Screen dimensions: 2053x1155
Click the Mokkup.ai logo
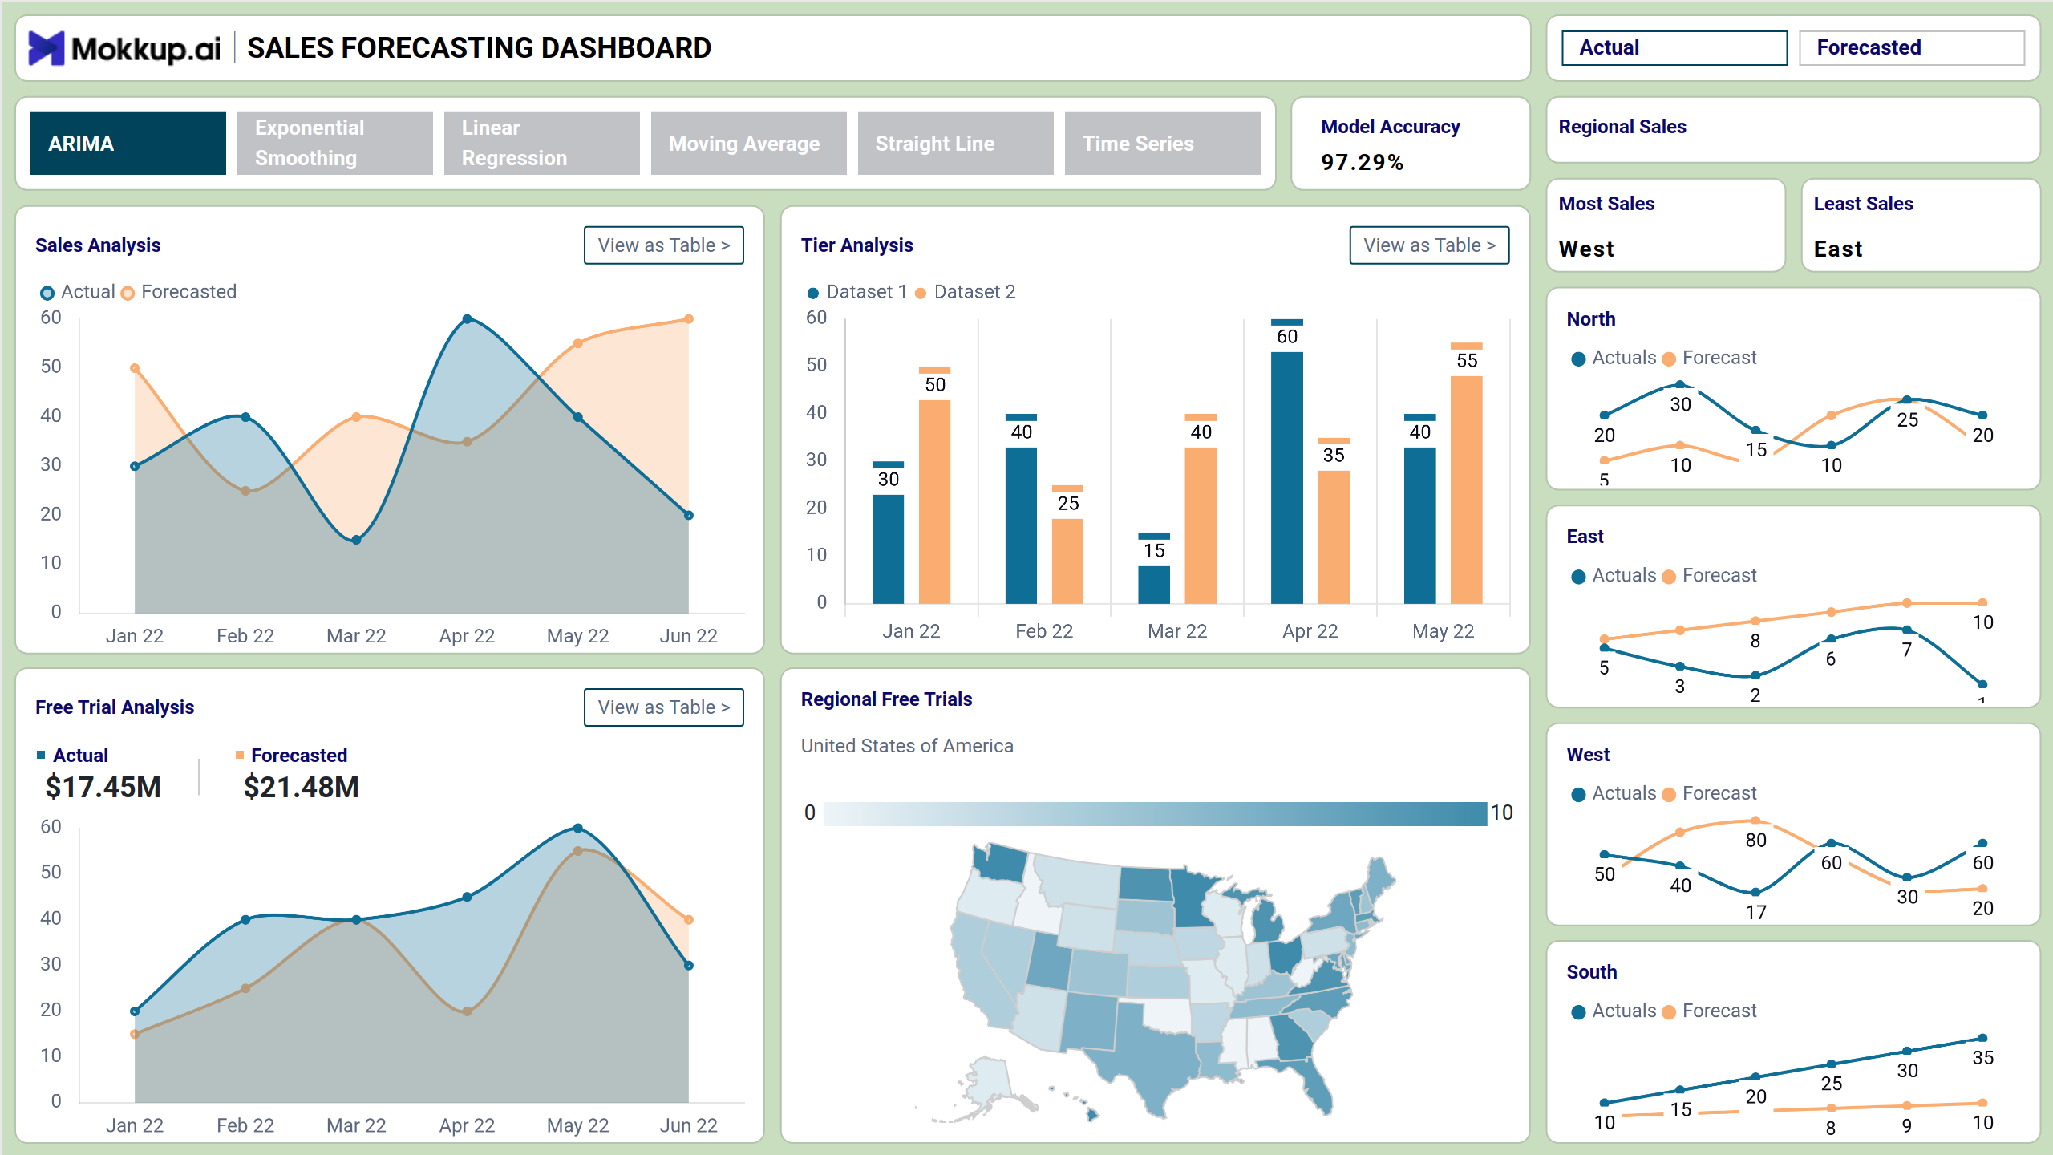[124, 48]
